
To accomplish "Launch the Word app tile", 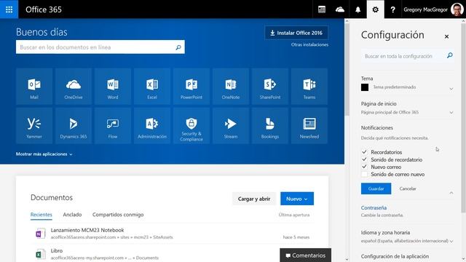I will (x=113, y=87).
